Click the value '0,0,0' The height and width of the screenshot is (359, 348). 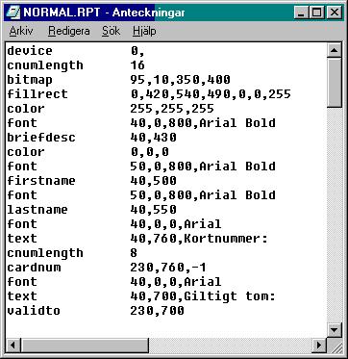(x=149, y=152)
